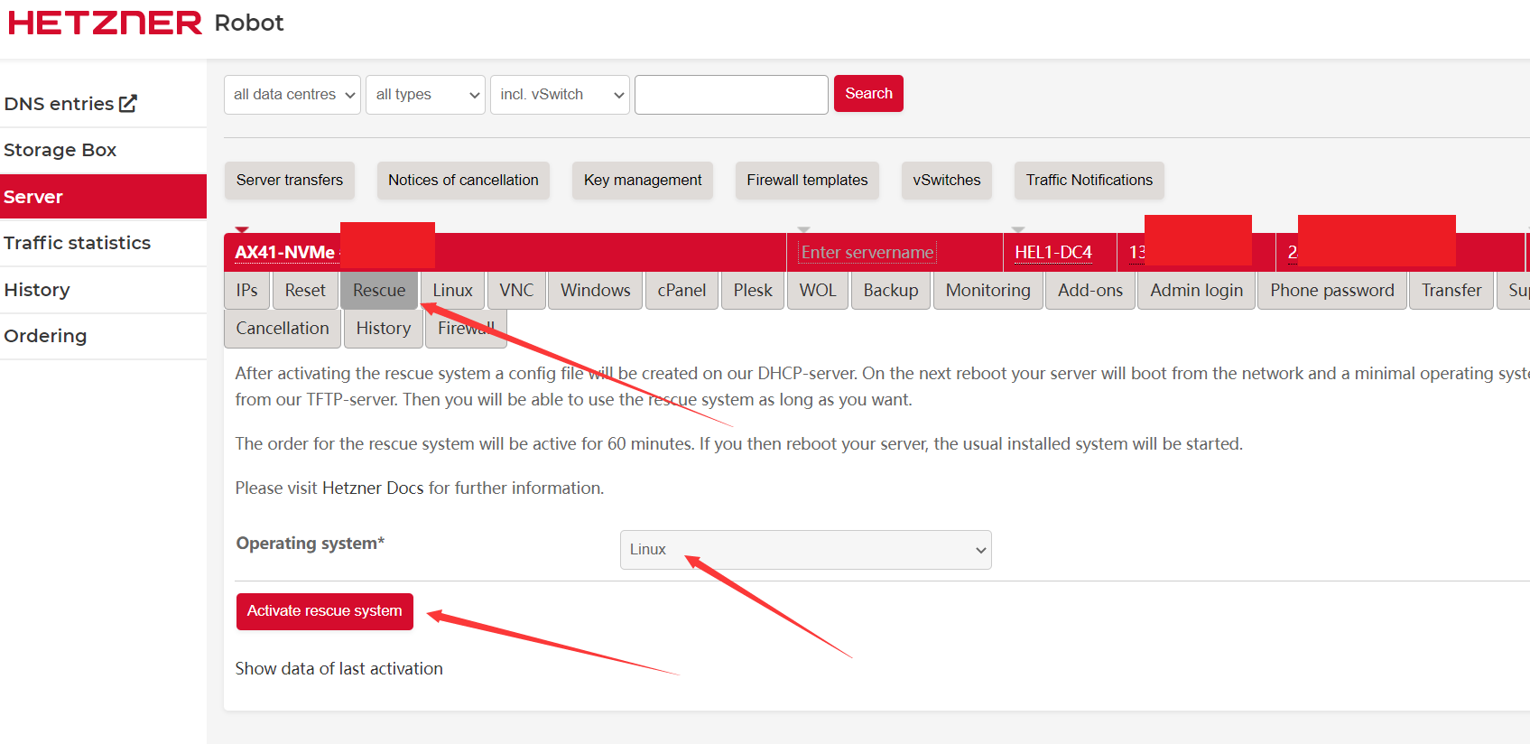Open Traffic statistics in sidebar
The width and height of the screenshot is (1530, 744).
click(77, 243)
